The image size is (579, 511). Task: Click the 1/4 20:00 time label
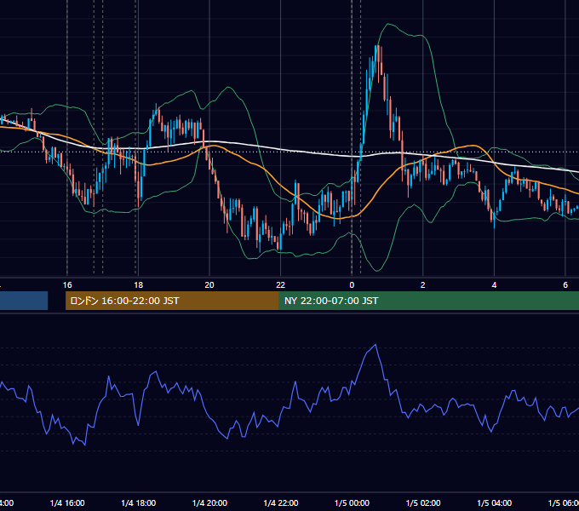coord(209,502)
